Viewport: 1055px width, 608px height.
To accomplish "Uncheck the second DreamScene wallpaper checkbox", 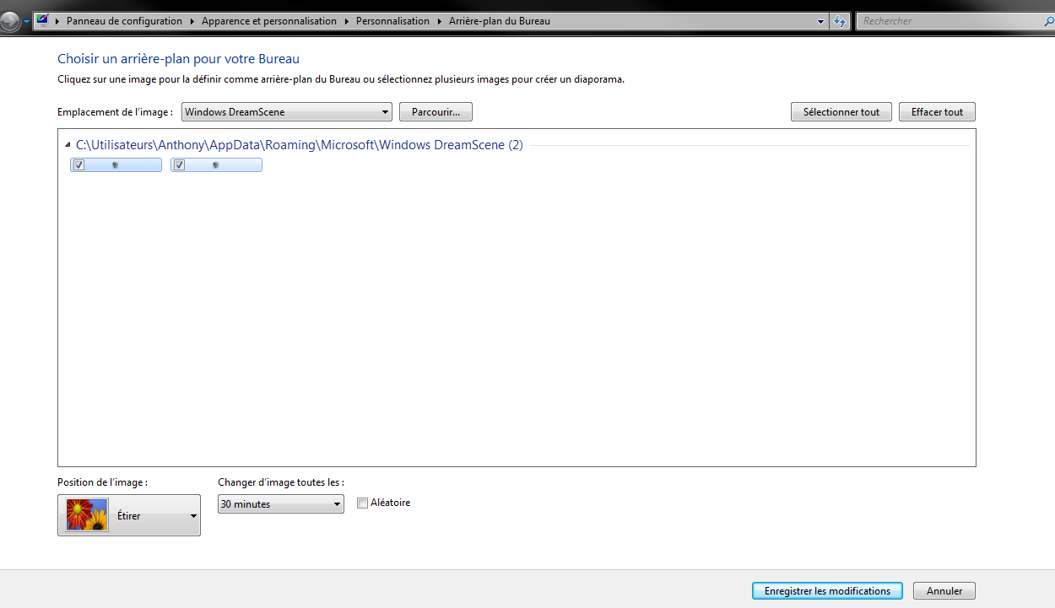I will click(x=179, y=165).
